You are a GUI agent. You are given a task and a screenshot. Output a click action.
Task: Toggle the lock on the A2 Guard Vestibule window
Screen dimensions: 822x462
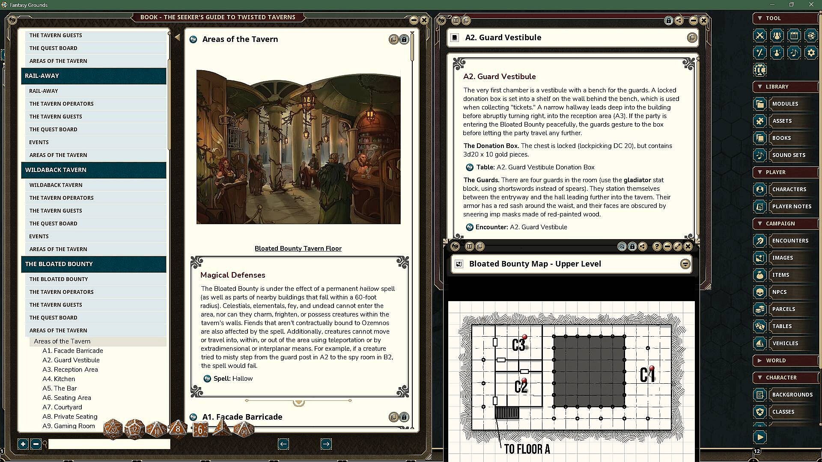click(668, 21)
